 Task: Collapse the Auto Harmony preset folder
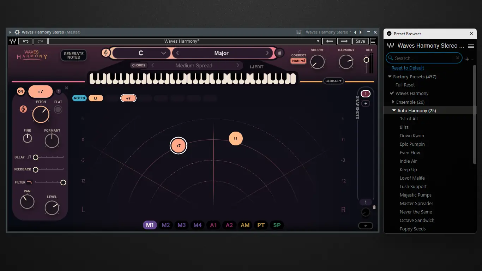pyautogui.click(x=394, y=110)
